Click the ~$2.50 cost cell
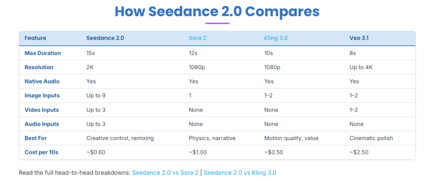Screen dimensions: 434x181 (359, 152)
